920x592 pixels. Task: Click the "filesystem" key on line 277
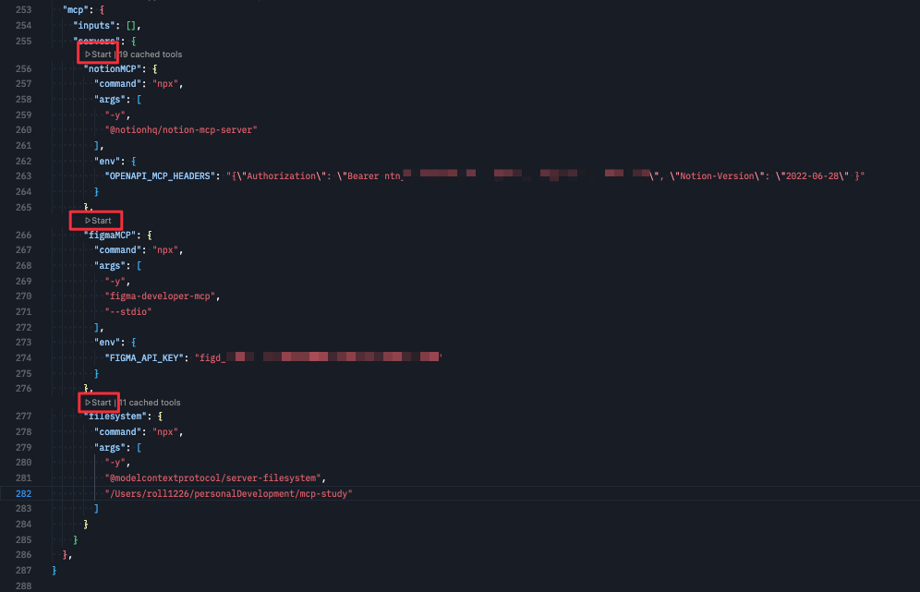(115, 416)
